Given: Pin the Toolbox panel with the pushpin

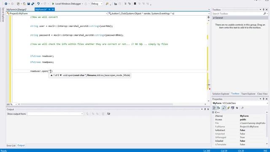Looking at the screenshot, I should coord(263,10).
